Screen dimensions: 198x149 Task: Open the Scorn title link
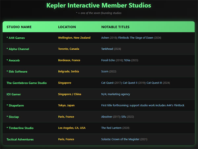tap(105, 72)
